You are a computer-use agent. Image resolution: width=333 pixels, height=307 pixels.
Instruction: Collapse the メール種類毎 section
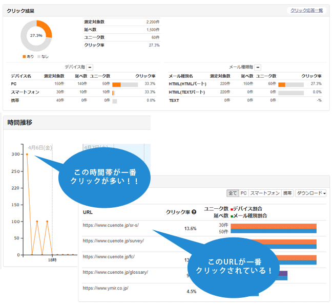point(258,68)
